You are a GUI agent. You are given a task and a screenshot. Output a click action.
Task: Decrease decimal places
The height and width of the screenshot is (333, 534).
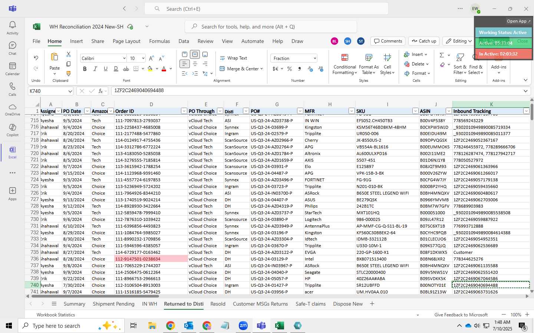pos(321,69)
